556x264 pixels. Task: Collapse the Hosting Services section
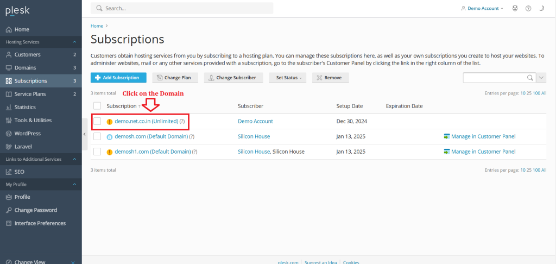point(74,42)
